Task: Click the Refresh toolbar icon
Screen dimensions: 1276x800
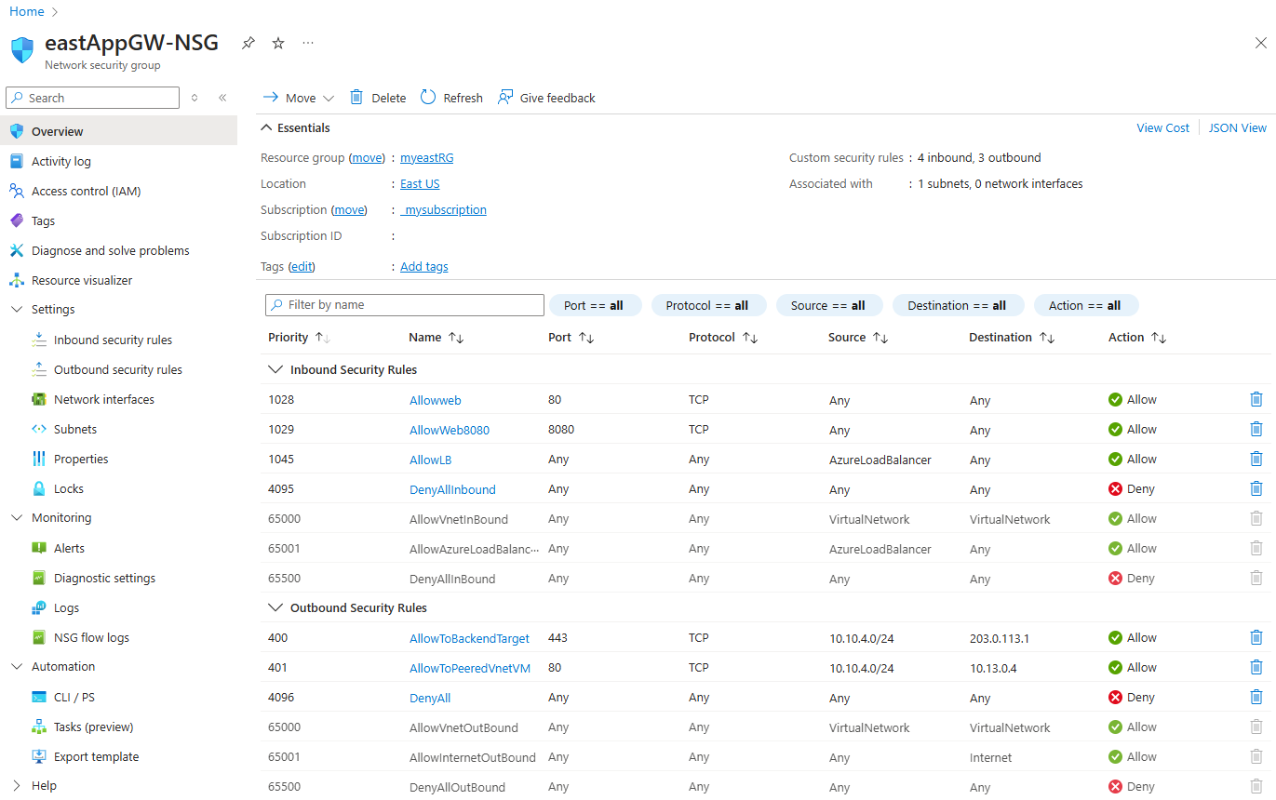Action: pos(428,98)
